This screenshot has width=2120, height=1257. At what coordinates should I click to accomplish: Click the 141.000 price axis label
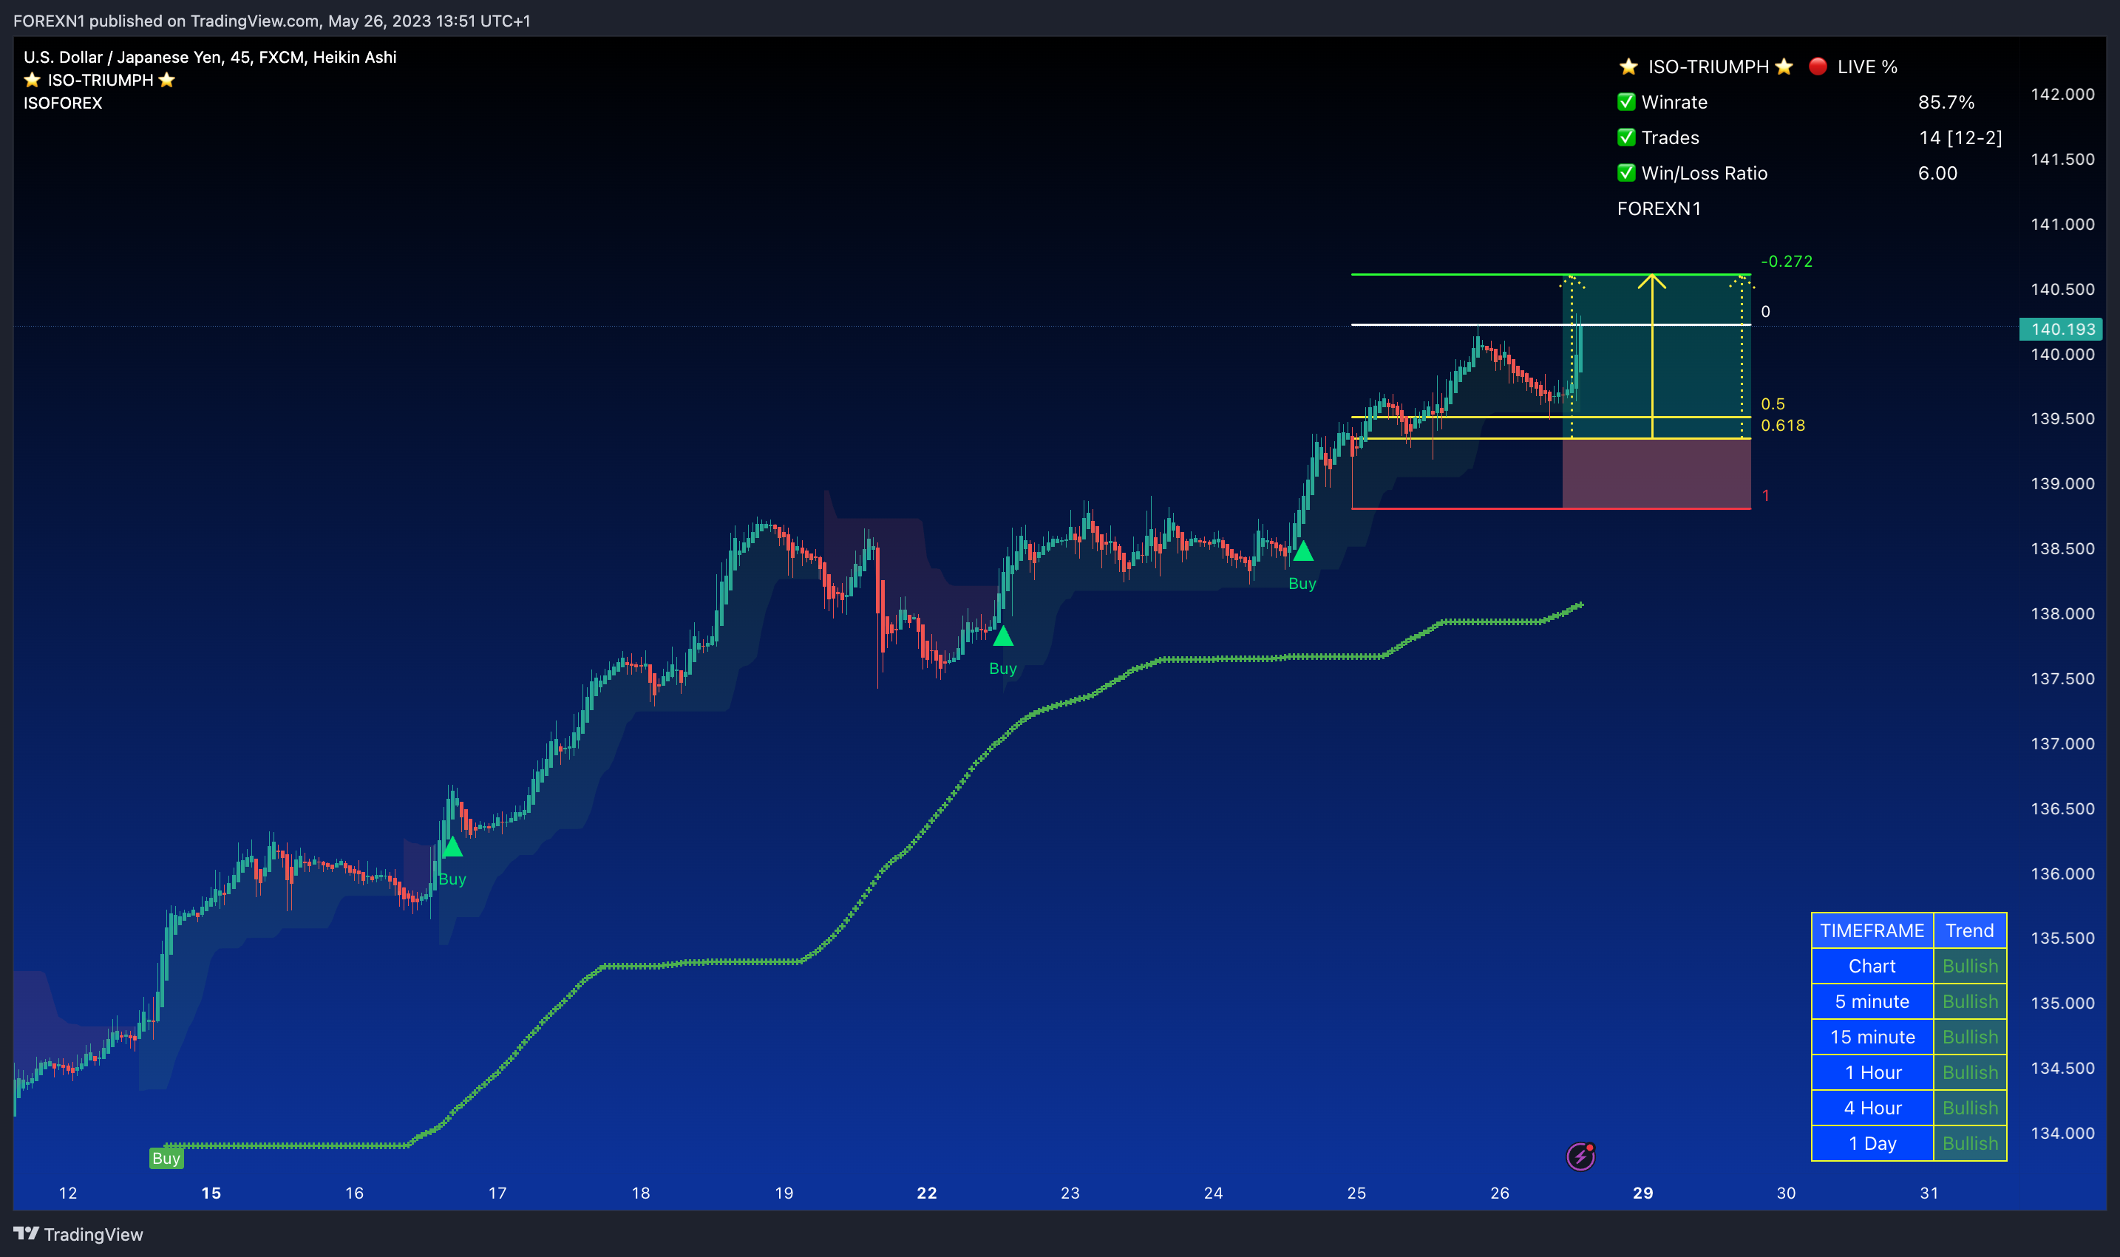pos(2062,225)
